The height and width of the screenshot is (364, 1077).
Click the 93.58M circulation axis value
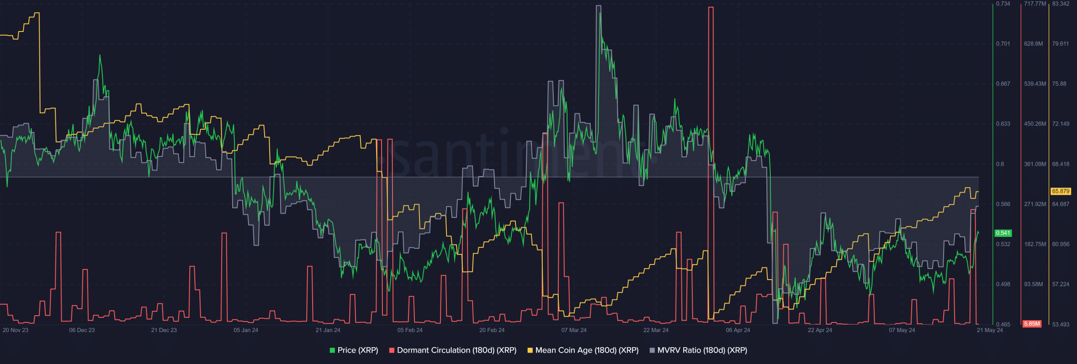tap(1034, 284)
